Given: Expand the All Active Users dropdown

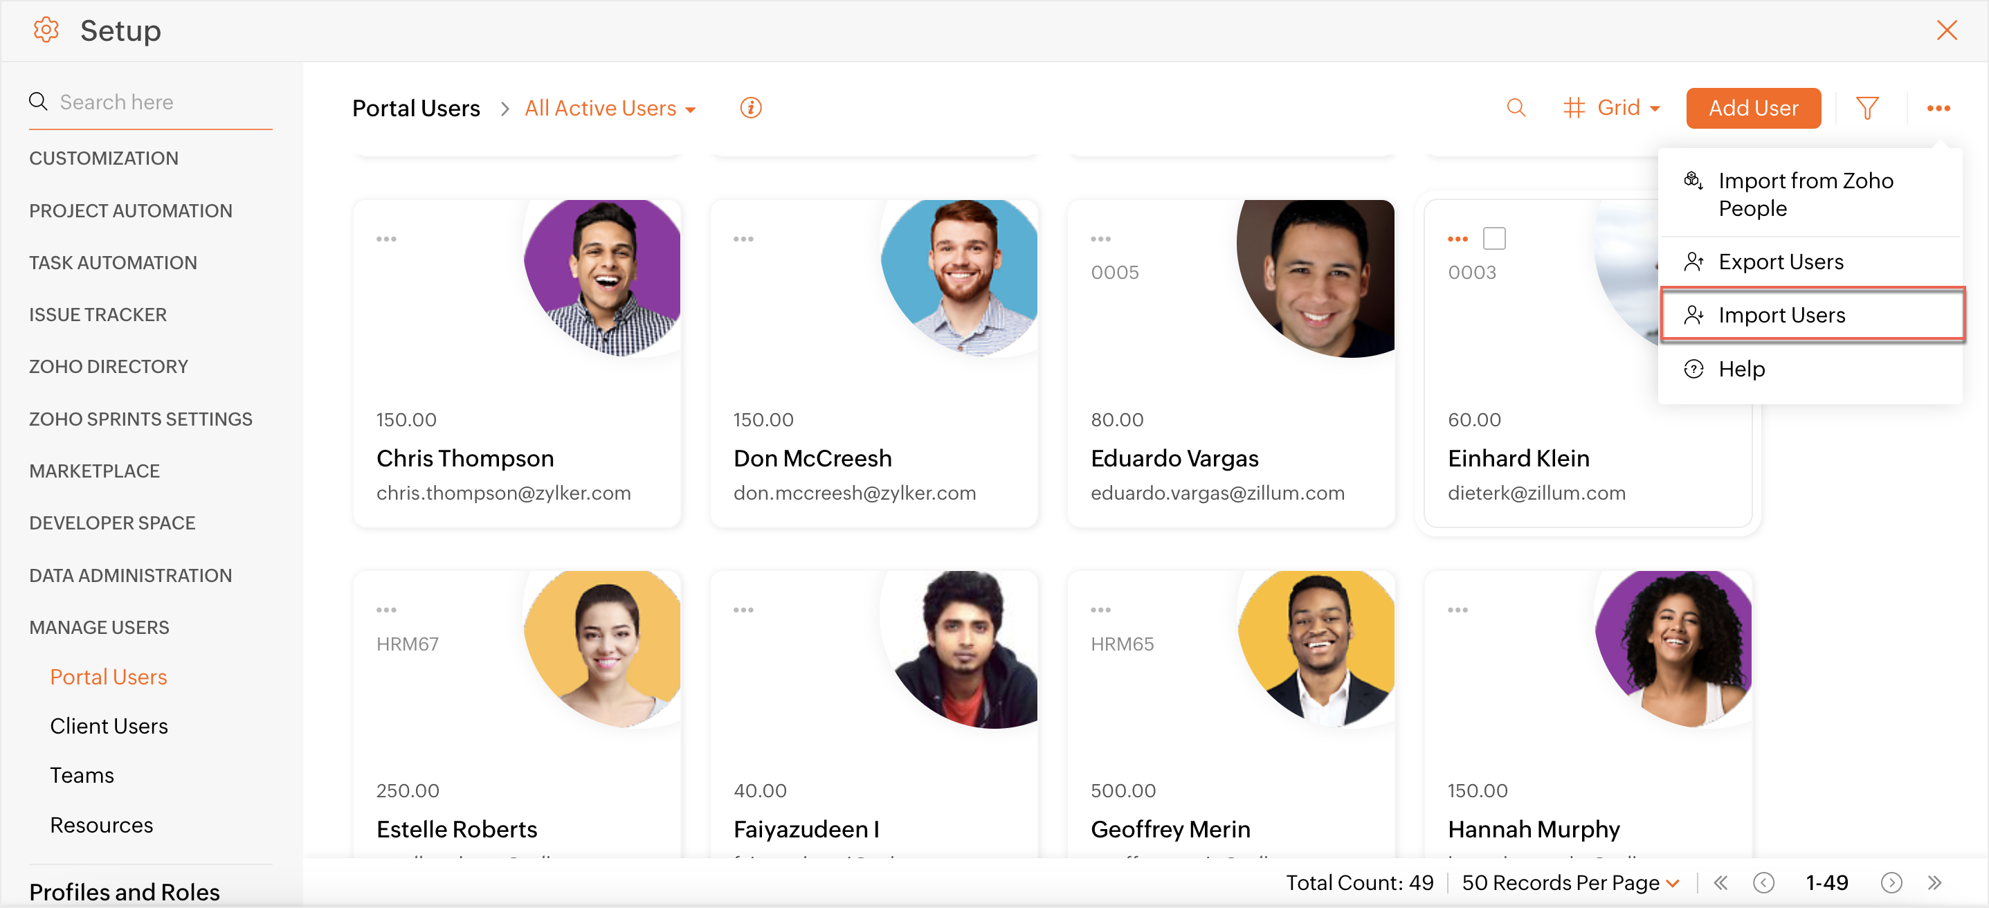Looking at the screenshot, I should 610,108.
